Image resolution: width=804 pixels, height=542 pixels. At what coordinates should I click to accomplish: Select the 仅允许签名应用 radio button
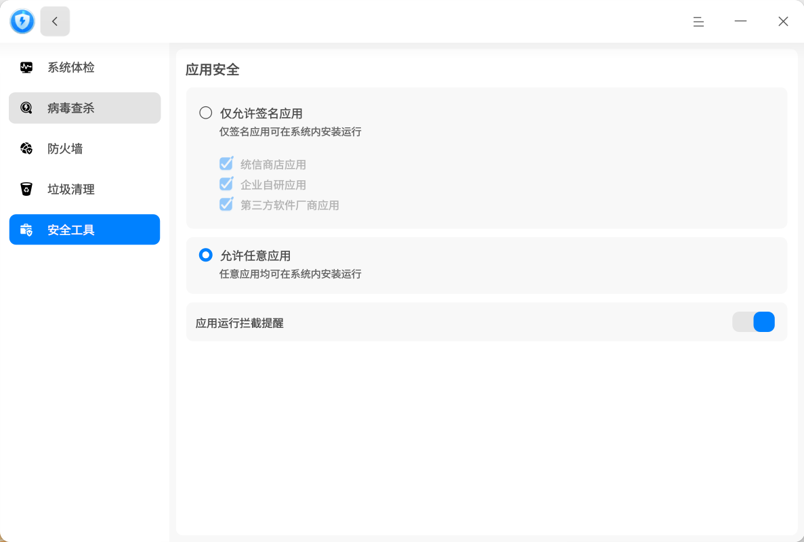click(x=206, y=112)
